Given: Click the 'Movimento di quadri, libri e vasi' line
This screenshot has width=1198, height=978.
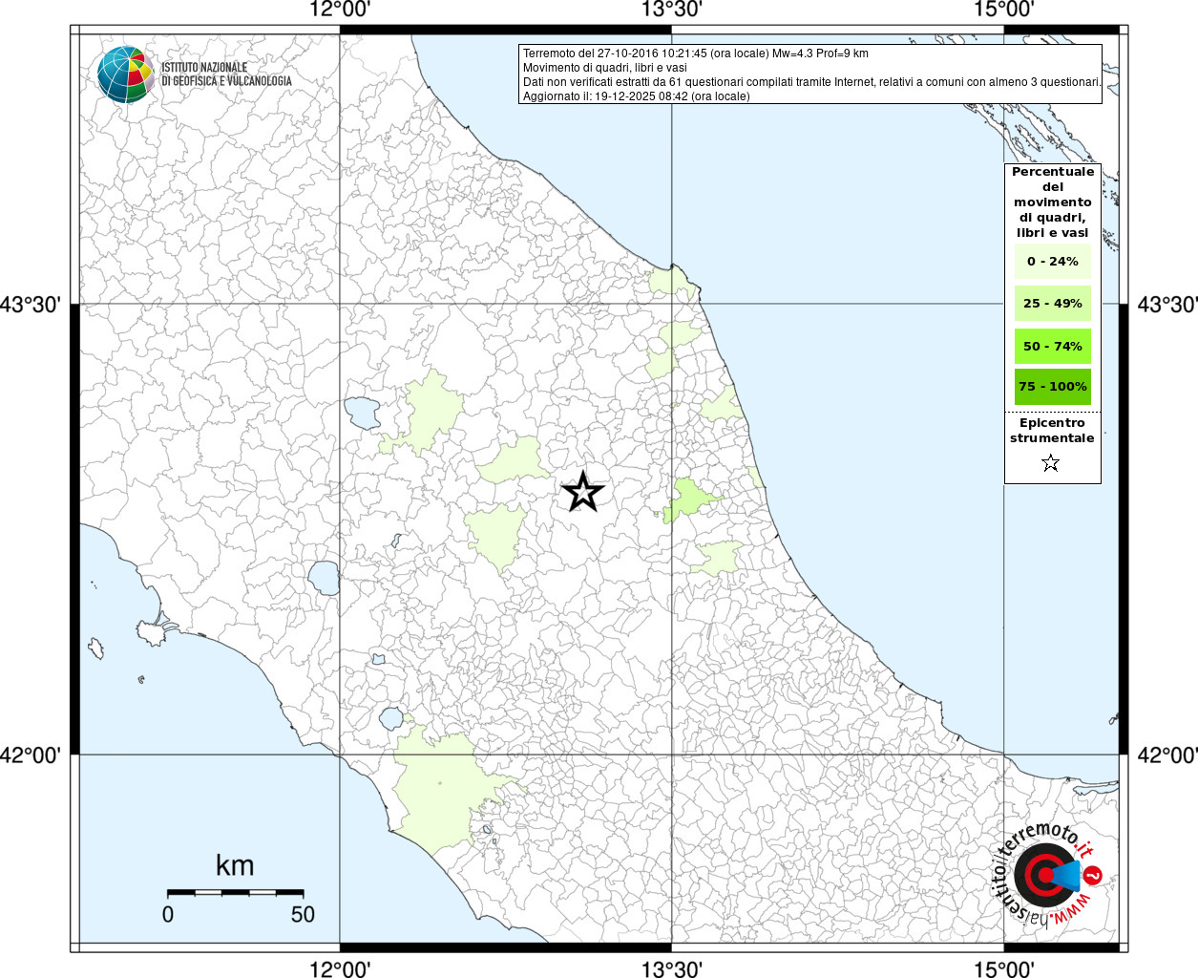Looking at the screenshot, I should coord(605,68).
